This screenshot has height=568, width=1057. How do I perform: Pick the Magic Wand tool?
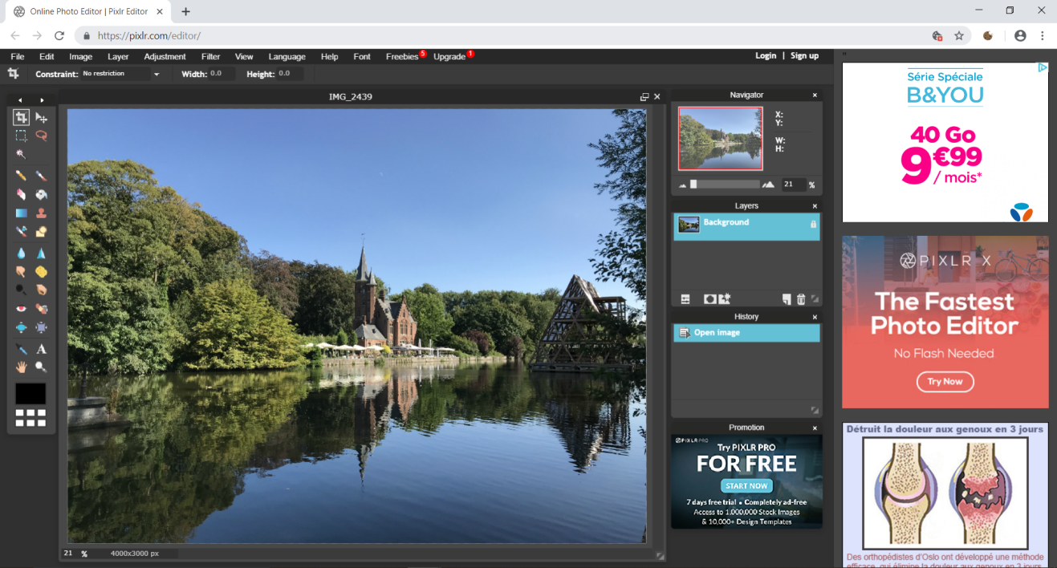pyautogui.click(x=21, y=154)
